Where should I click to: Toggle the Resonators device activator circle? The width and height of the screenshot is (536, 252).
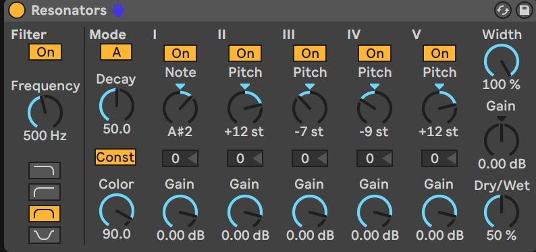click(17, 10)
